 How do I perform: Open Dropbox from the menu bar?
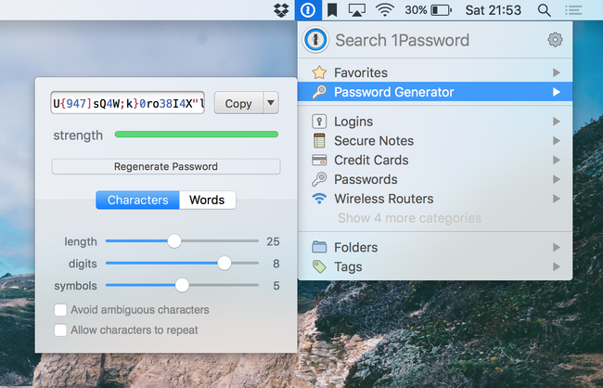tap(281, 10)
